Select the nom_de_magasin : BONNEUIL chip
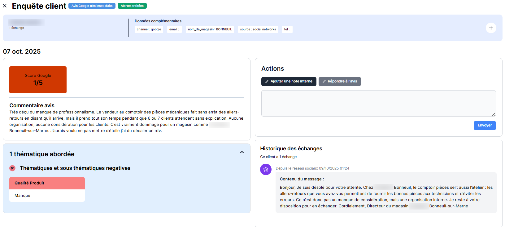This screenshot has width=505, height=230. [x=210, y=29]
